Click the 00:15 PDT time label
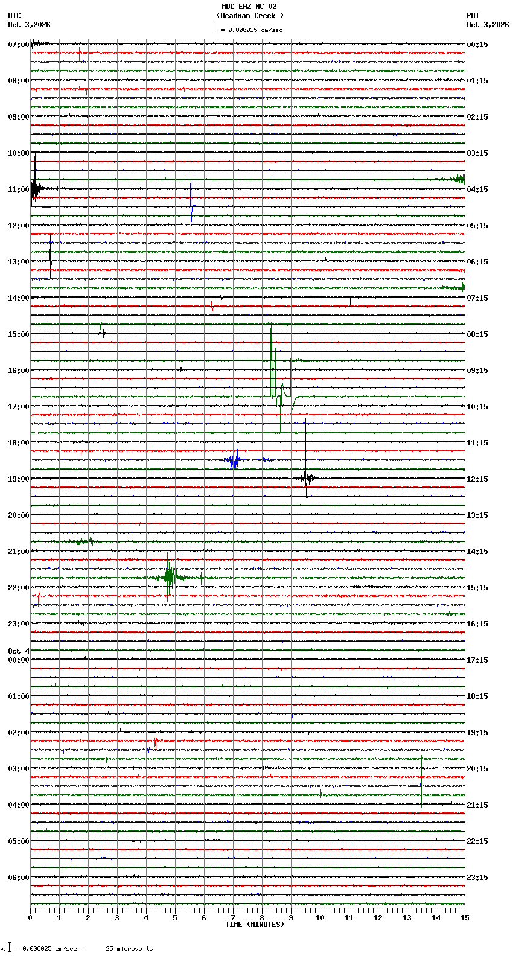This screenshot has width=513, height=956. tap(477, 45)
